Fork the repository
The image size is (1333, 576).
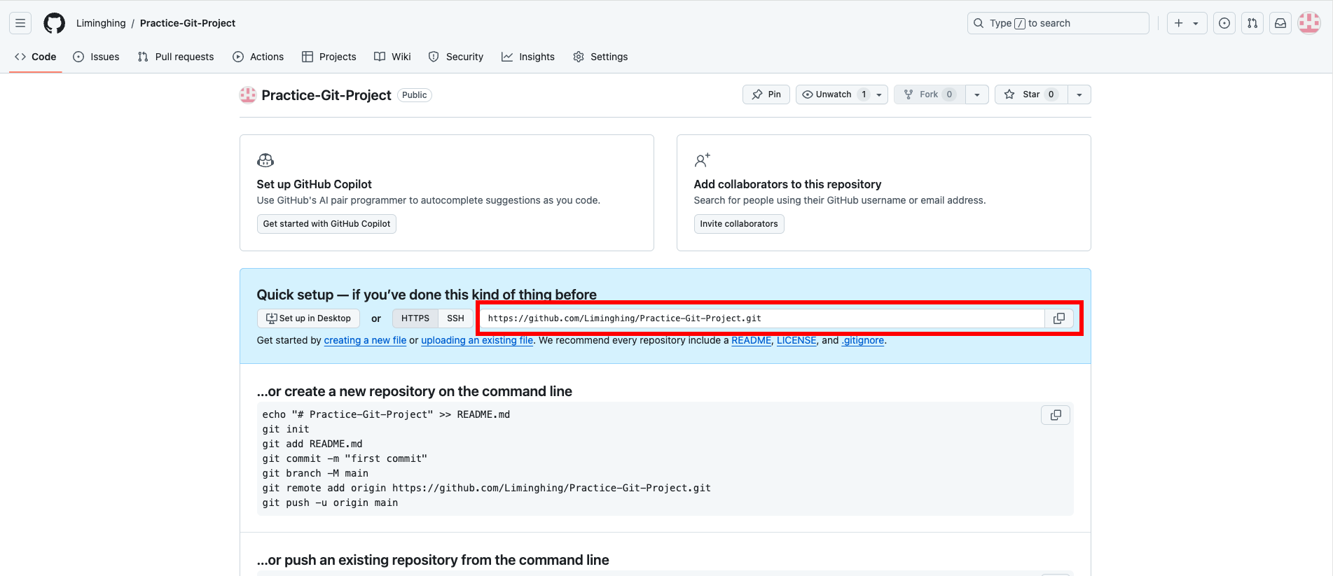(930, 94)
